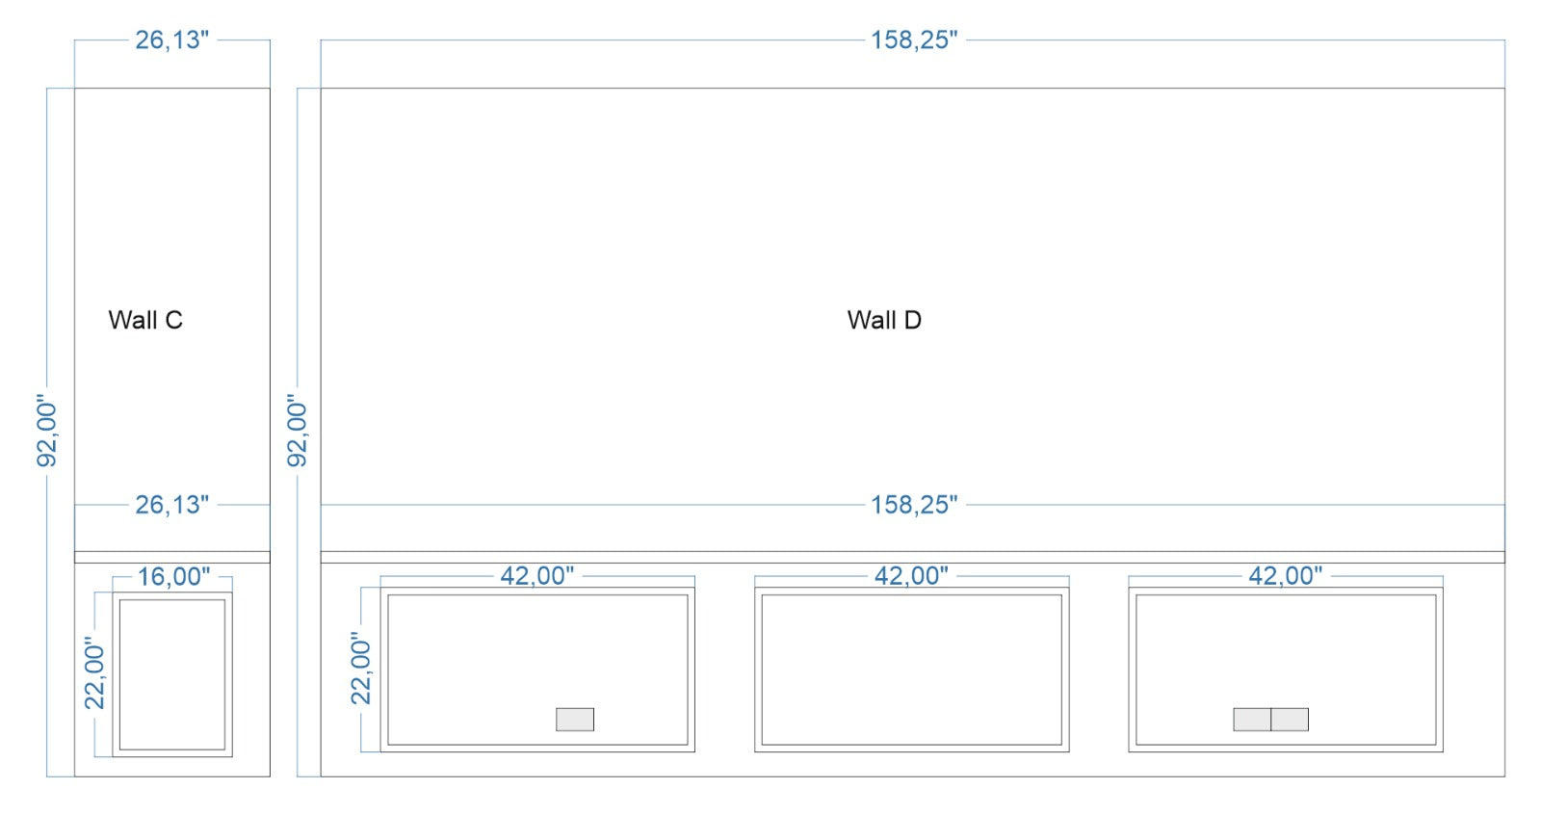Select the 158,25" dimension above Wall D
The width and height of the screenshot is (1541, 815).
[x=913, y=39]
